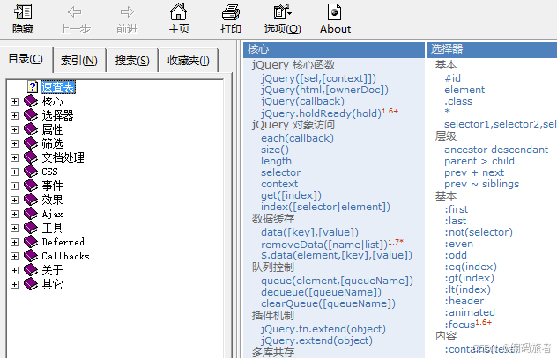Open the :focus selector link
This screenshot has width=557, height=358.
tap(460, 325)
